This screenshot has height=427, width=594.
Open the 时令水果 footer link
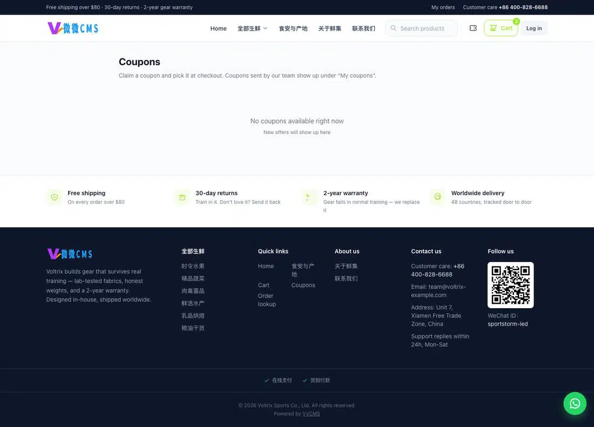tap(193, 266)
